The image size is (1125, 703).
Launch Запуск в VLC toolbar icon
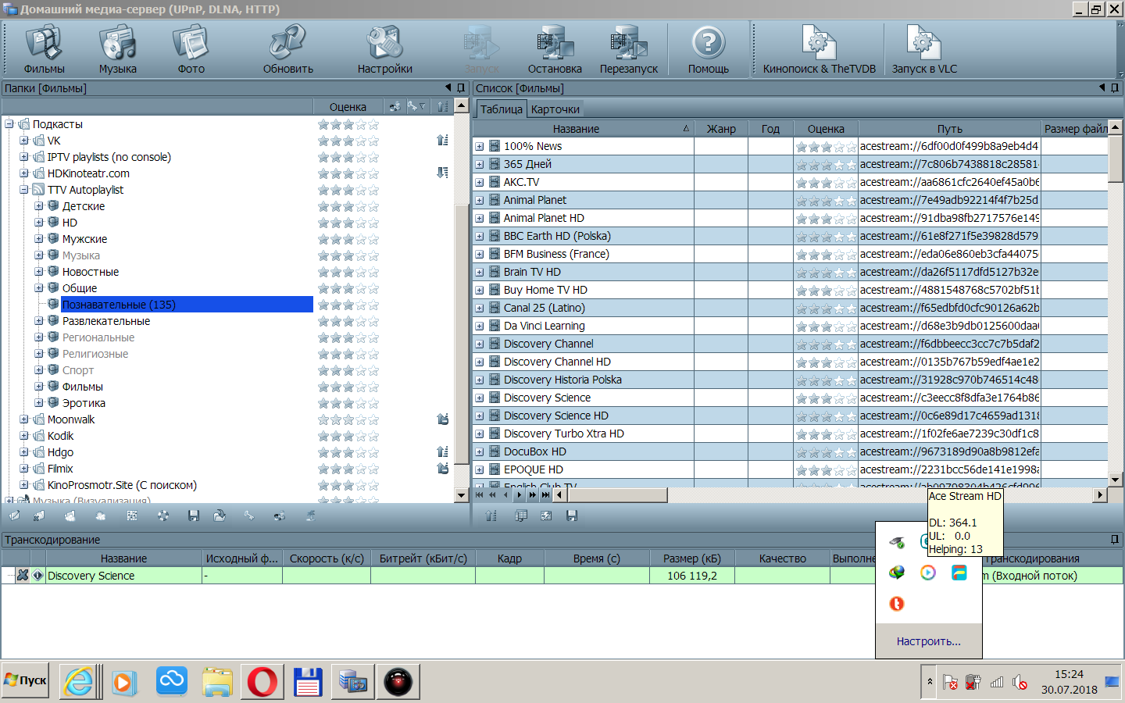(924, 48)
